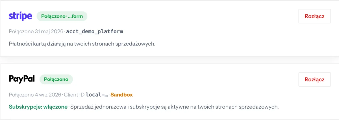Disconnect Stripe with its Rozłącz button
339x120 pixels.
(x=314, y=16)
